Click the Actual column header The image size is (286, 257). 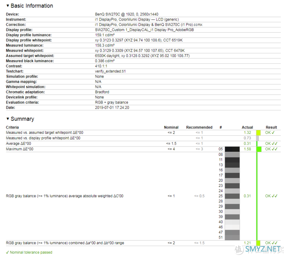247,128
